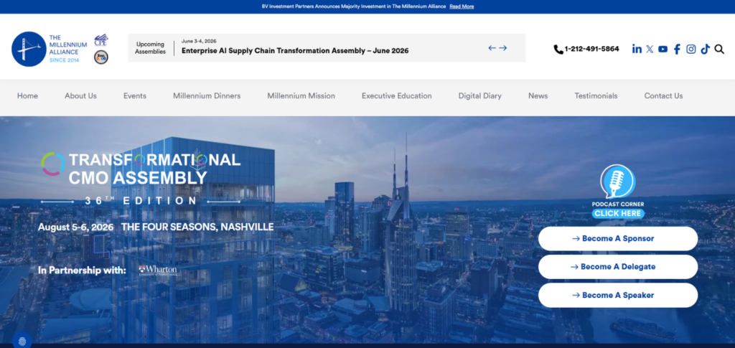Click the Podcast Corner microphone icon
This screenshot has width=735, height=348.
click(x=617, y=182)
